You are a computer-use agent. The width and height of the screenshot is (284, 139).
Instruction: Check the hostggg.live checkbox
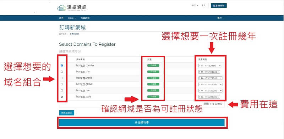[x=62, y=90]
